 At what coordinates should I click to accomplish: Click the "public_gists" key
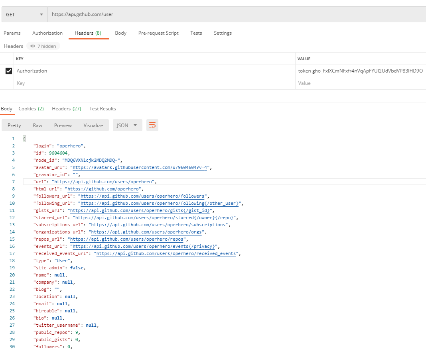[x=51, y=339]
